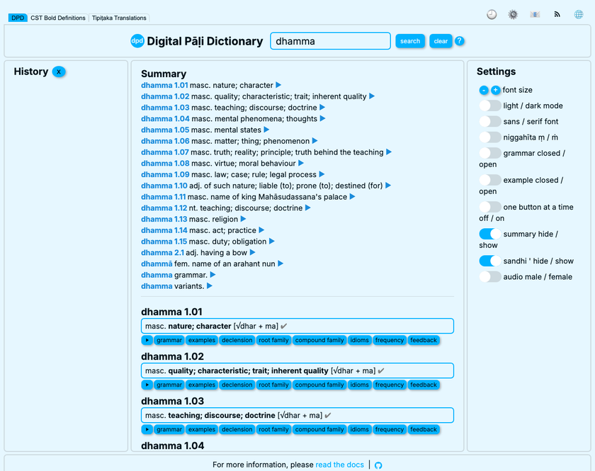Screen dimensions: 595x471
Task: Open dhamma 1.12 summary link
Action: (164, 208)
